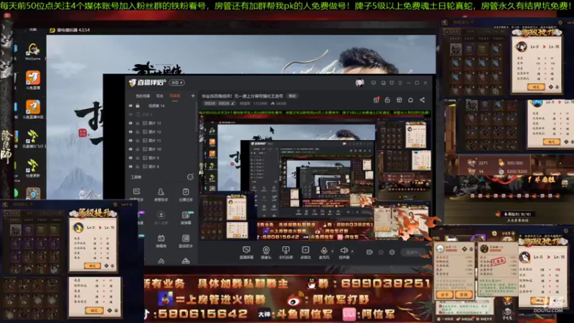Viewport: 574px width, 323px height.
Task: Open the streamer tasks tool
Action: coord(186,195)
